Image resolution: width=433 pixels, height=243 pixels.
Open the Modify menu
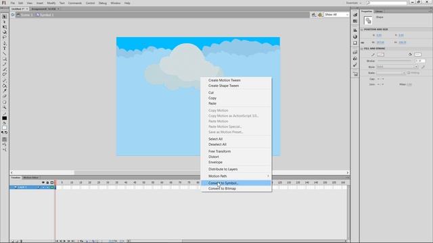tap(51, 3)
